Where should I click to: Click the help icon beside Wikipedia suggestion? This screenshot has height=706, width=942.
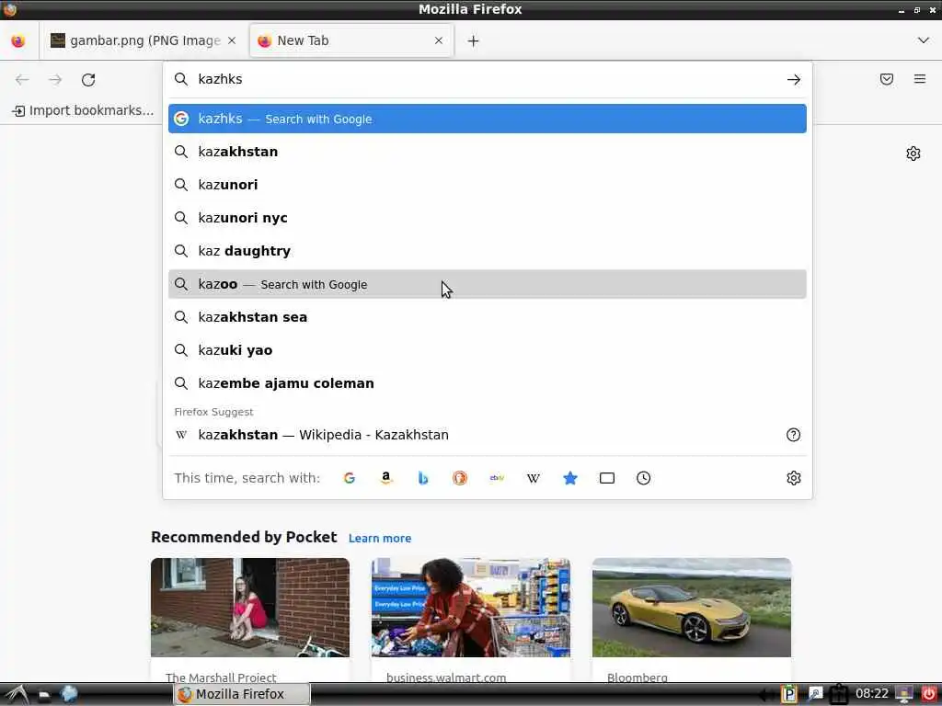point(793,435)
